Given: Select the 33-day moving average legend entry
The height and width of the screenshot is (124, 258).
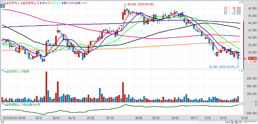Looking at the screenshot, I should 58,3.
